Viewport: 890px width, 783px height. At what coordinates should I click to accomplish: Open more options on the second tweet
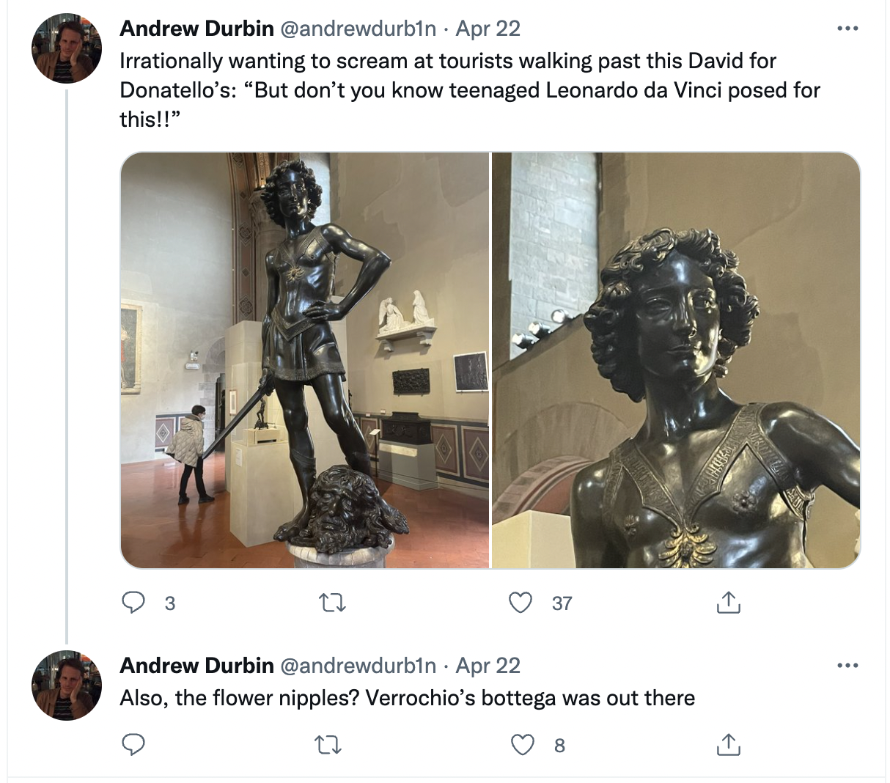pos(847,666)
